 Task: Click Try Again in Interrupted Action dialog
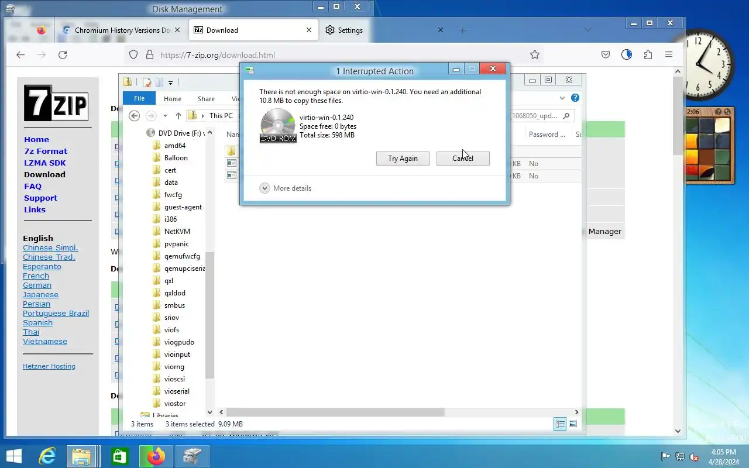[403, 159]
